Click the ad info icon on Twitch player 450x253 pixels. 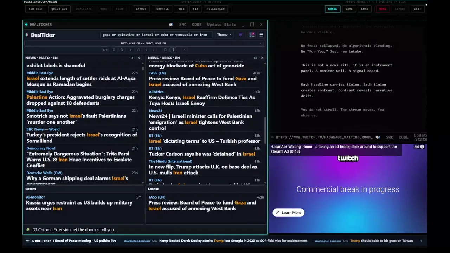point(422,147)
